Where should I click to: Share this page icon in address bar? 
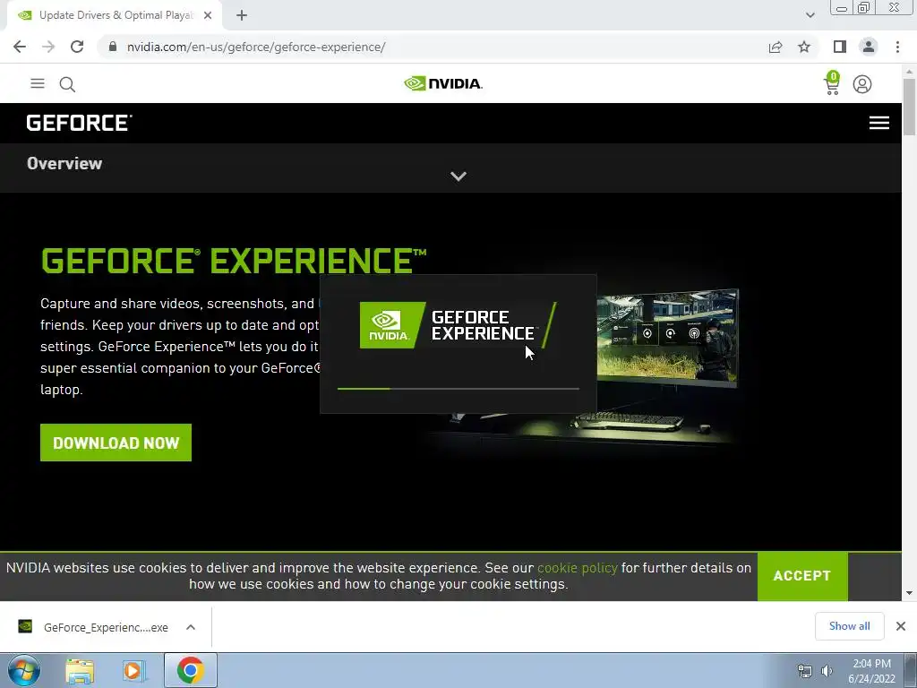(776, 47)
